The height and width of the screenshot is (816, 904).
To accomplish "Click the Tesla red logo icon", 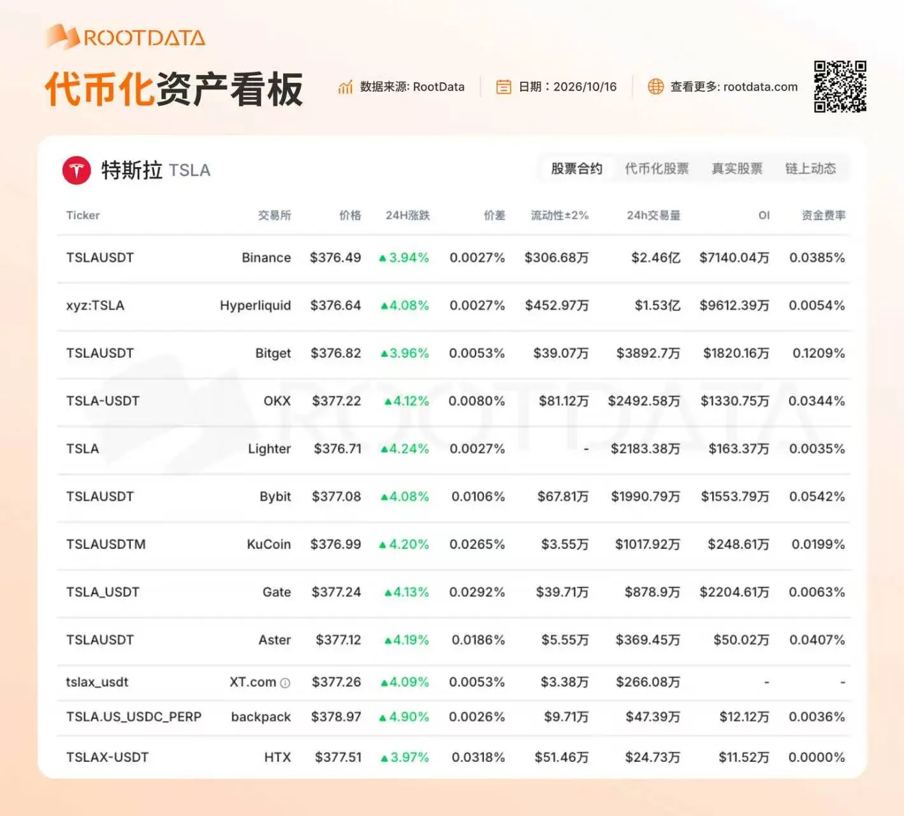I will (x=77, y=170).
